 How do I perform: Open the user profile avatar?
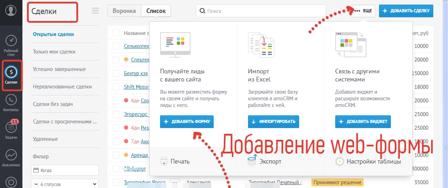point(11,10)
